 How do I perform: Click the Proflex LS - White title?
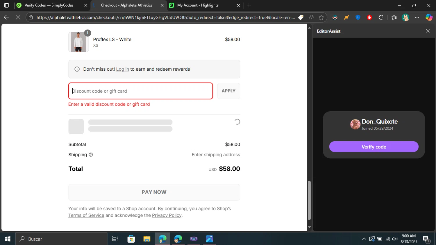tap(112, 40)
